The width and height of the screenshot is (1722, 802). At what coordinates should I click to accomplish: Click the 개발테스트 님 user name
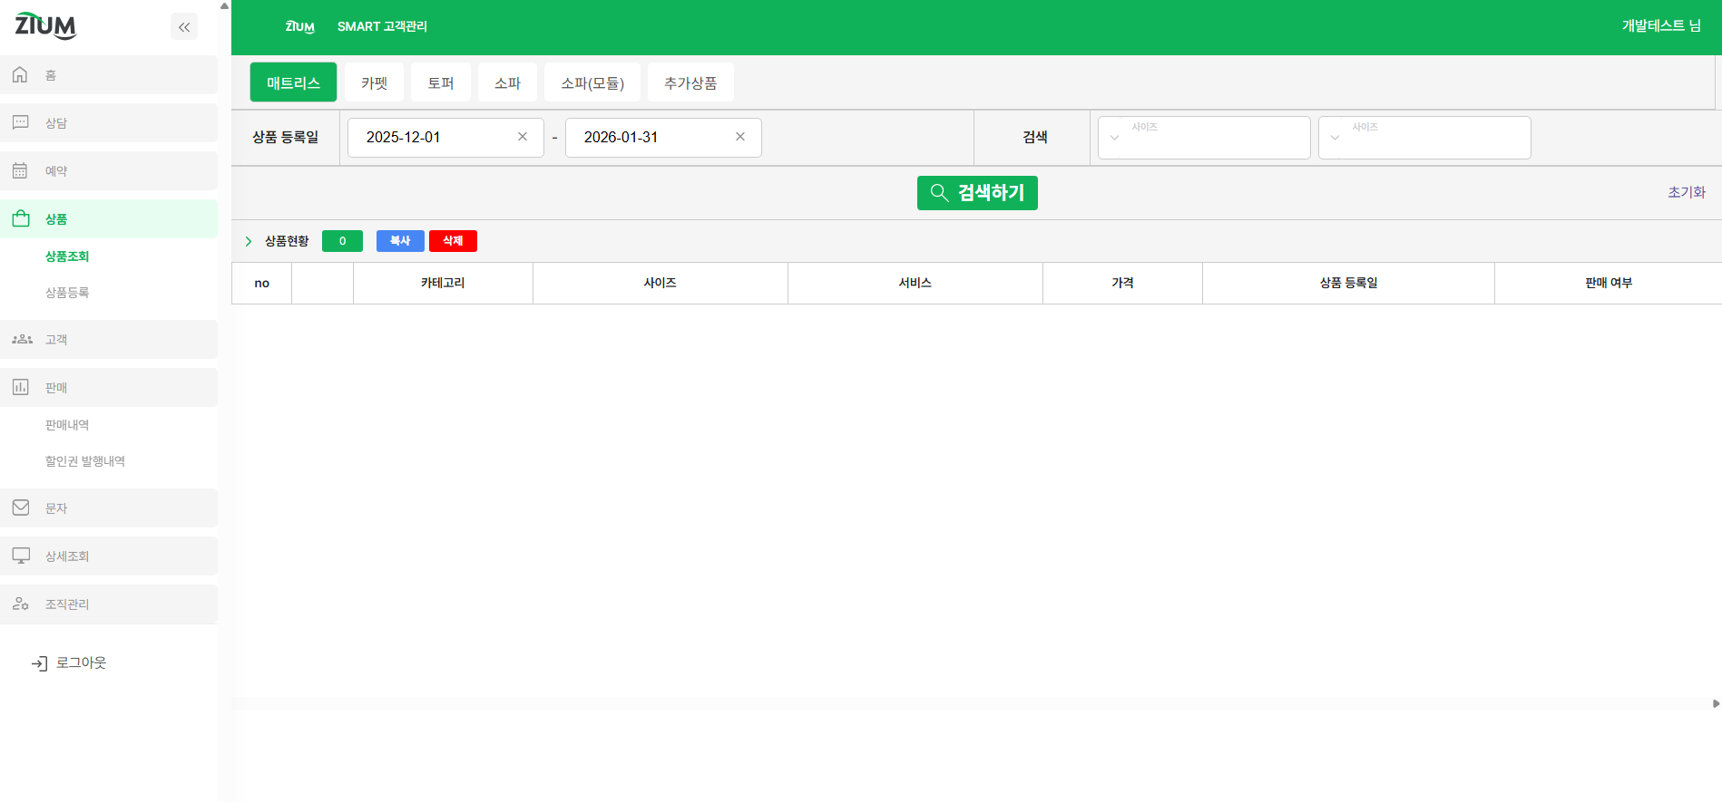pyautogui.click(x=1661, y=26)
